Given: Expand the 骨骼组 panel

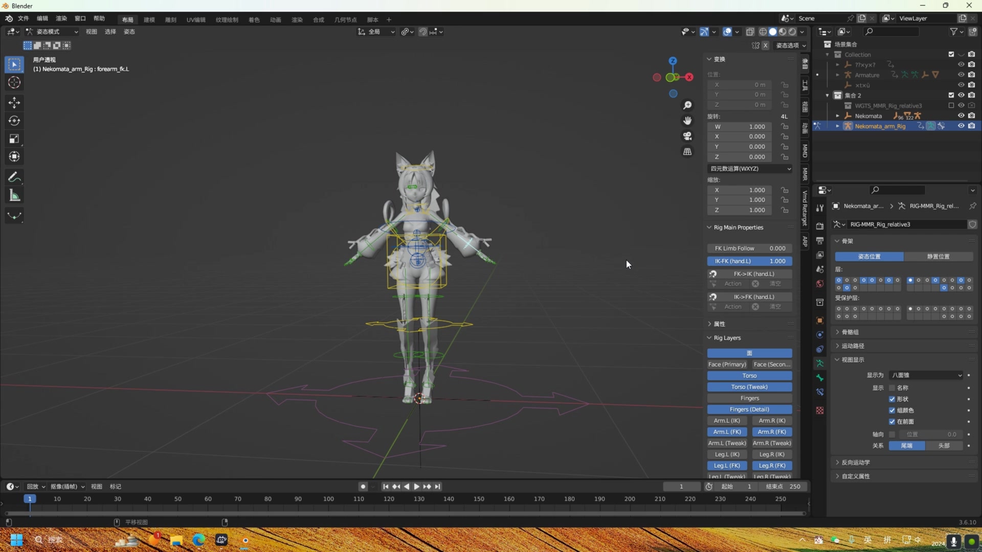Looking at the screenshot, I should coord(850,332).
